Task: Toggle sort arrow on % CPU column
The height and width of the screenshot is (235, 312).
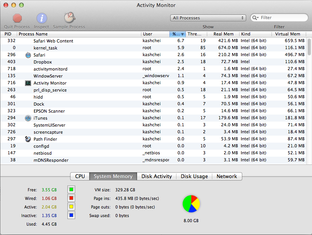Action: (x=182, y=34)
